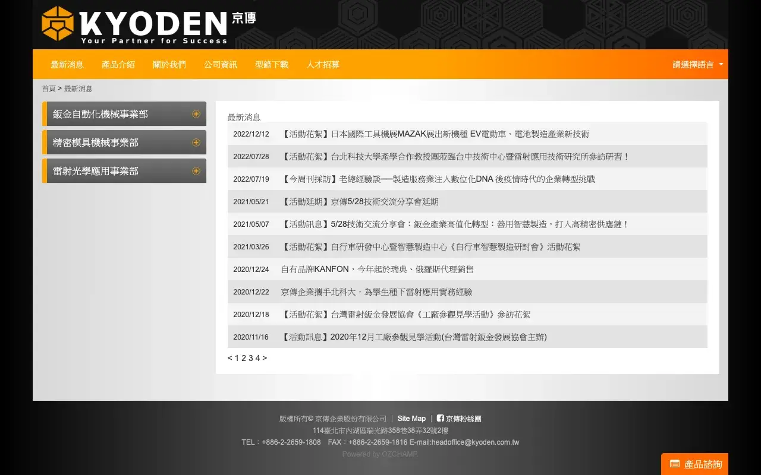Click the date 2020/12/24
Viewport: 761px width, 475px height.
[251, 270]
